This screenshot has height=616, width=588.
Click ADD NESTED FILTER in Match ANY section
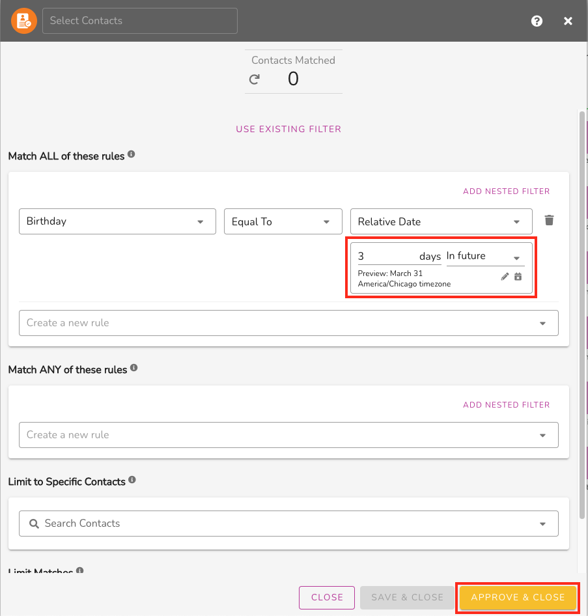(x=507, y=405)
